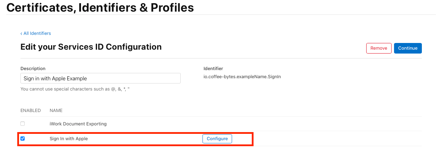Click the red highlight border around the Sign In row
437x149 pixels.
click(x=252, y=139)
